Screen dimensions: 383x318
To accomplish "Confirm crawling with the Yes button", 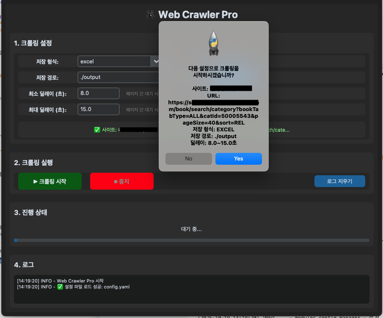I will pos(238,158).
